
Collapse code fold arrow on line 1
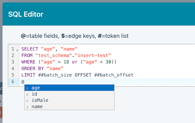17,50
